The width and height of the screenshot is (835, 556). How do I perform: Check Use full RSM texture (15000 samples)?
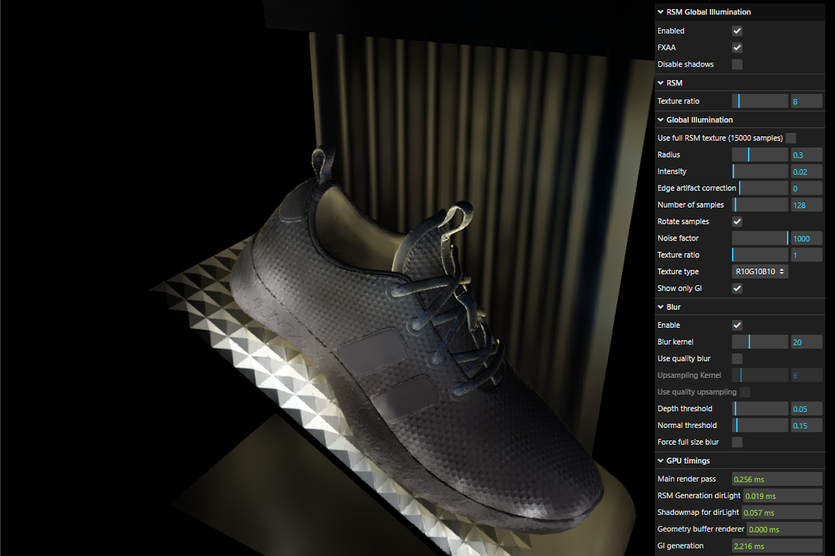pyautogui.click(x=790, y=138)
